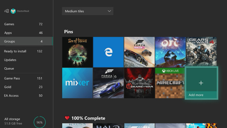227x128 pixels.
Task: Open Game Pass list
Action: 26,78
